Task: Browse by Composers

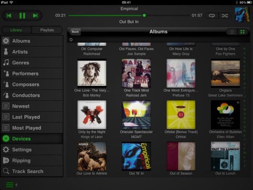Action: coord(32,84)
